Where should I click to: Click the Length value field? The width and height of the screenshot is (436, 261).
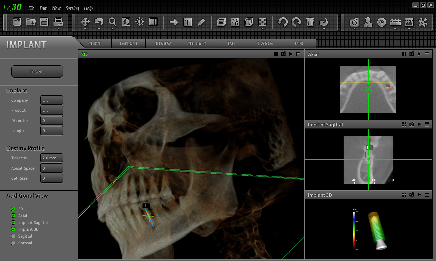click(51, 131)
